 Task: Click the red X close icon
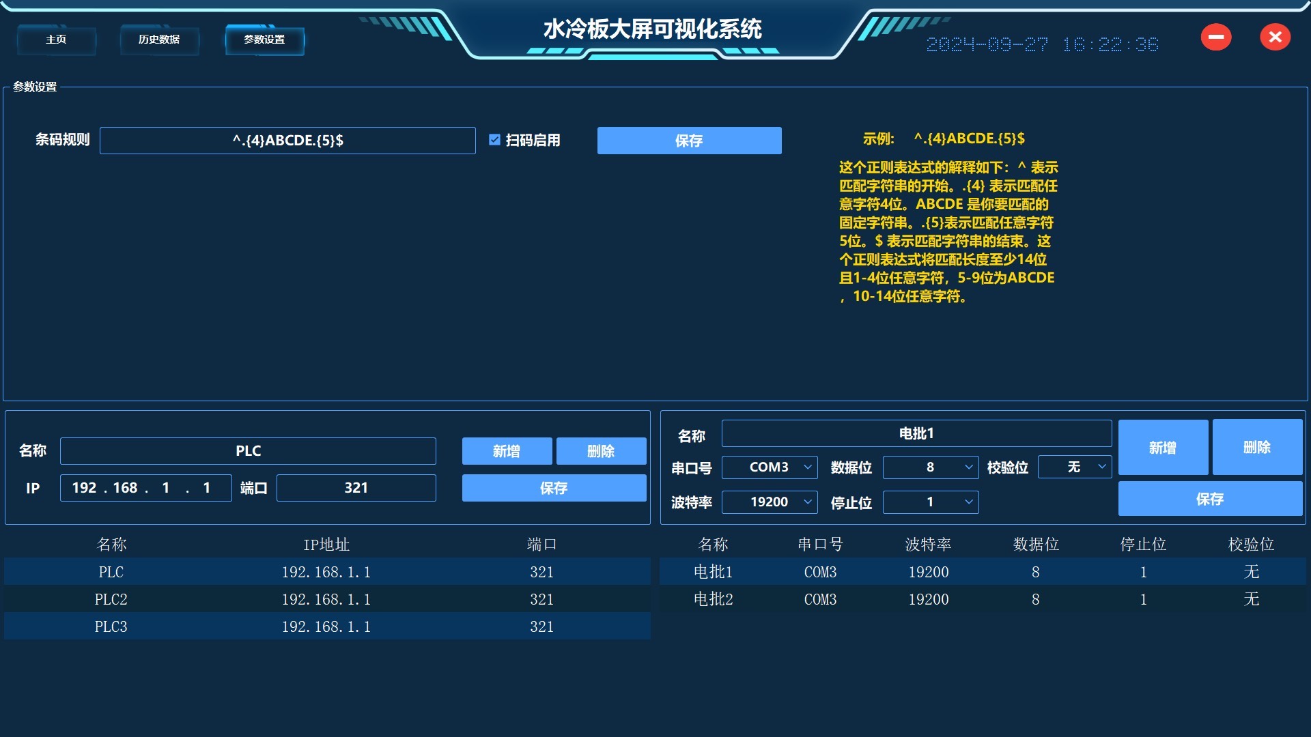1275,37
